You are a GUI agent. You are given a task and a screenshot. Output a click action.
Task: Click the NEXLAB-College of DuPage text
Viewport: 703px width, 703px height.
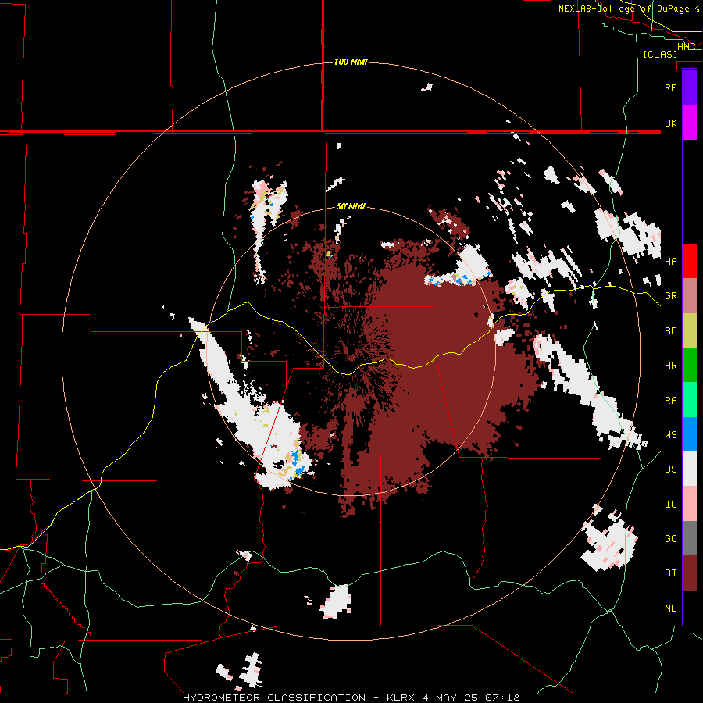tap(623, 9)
